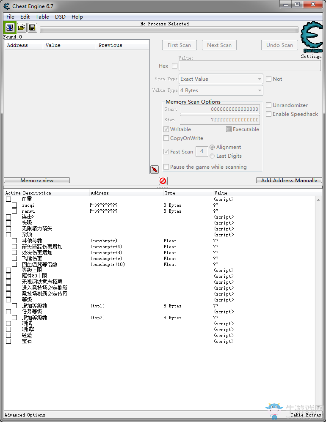Select the 竞技场刷新必定传奇 entry
Image resolution: width=326 pixels, height=422 pixels.
tap(44, 293)
